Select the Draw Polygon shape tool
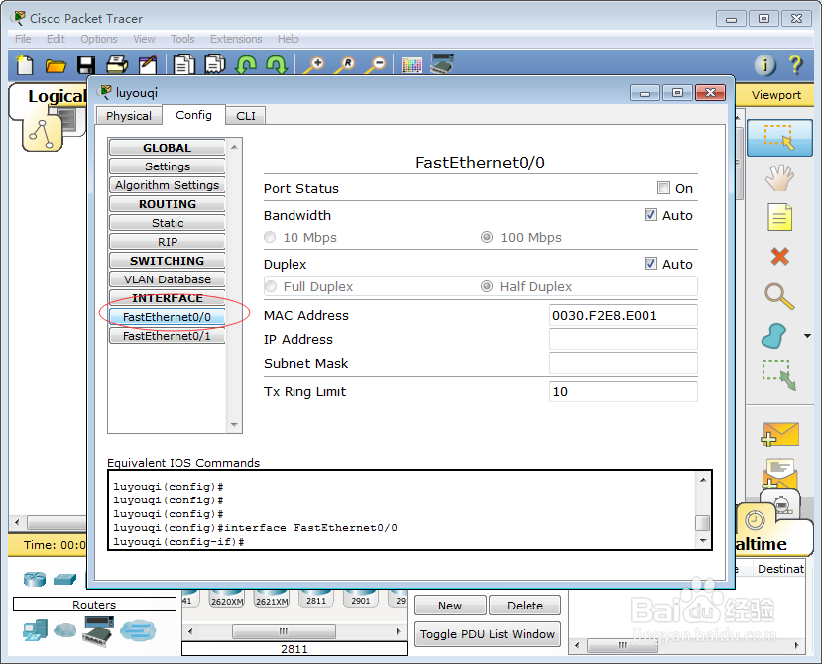822x664 pixels. tap(774, 336)
